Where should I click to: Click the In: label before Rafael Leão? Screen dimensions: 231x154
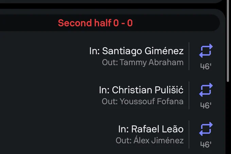pos(124,129)
